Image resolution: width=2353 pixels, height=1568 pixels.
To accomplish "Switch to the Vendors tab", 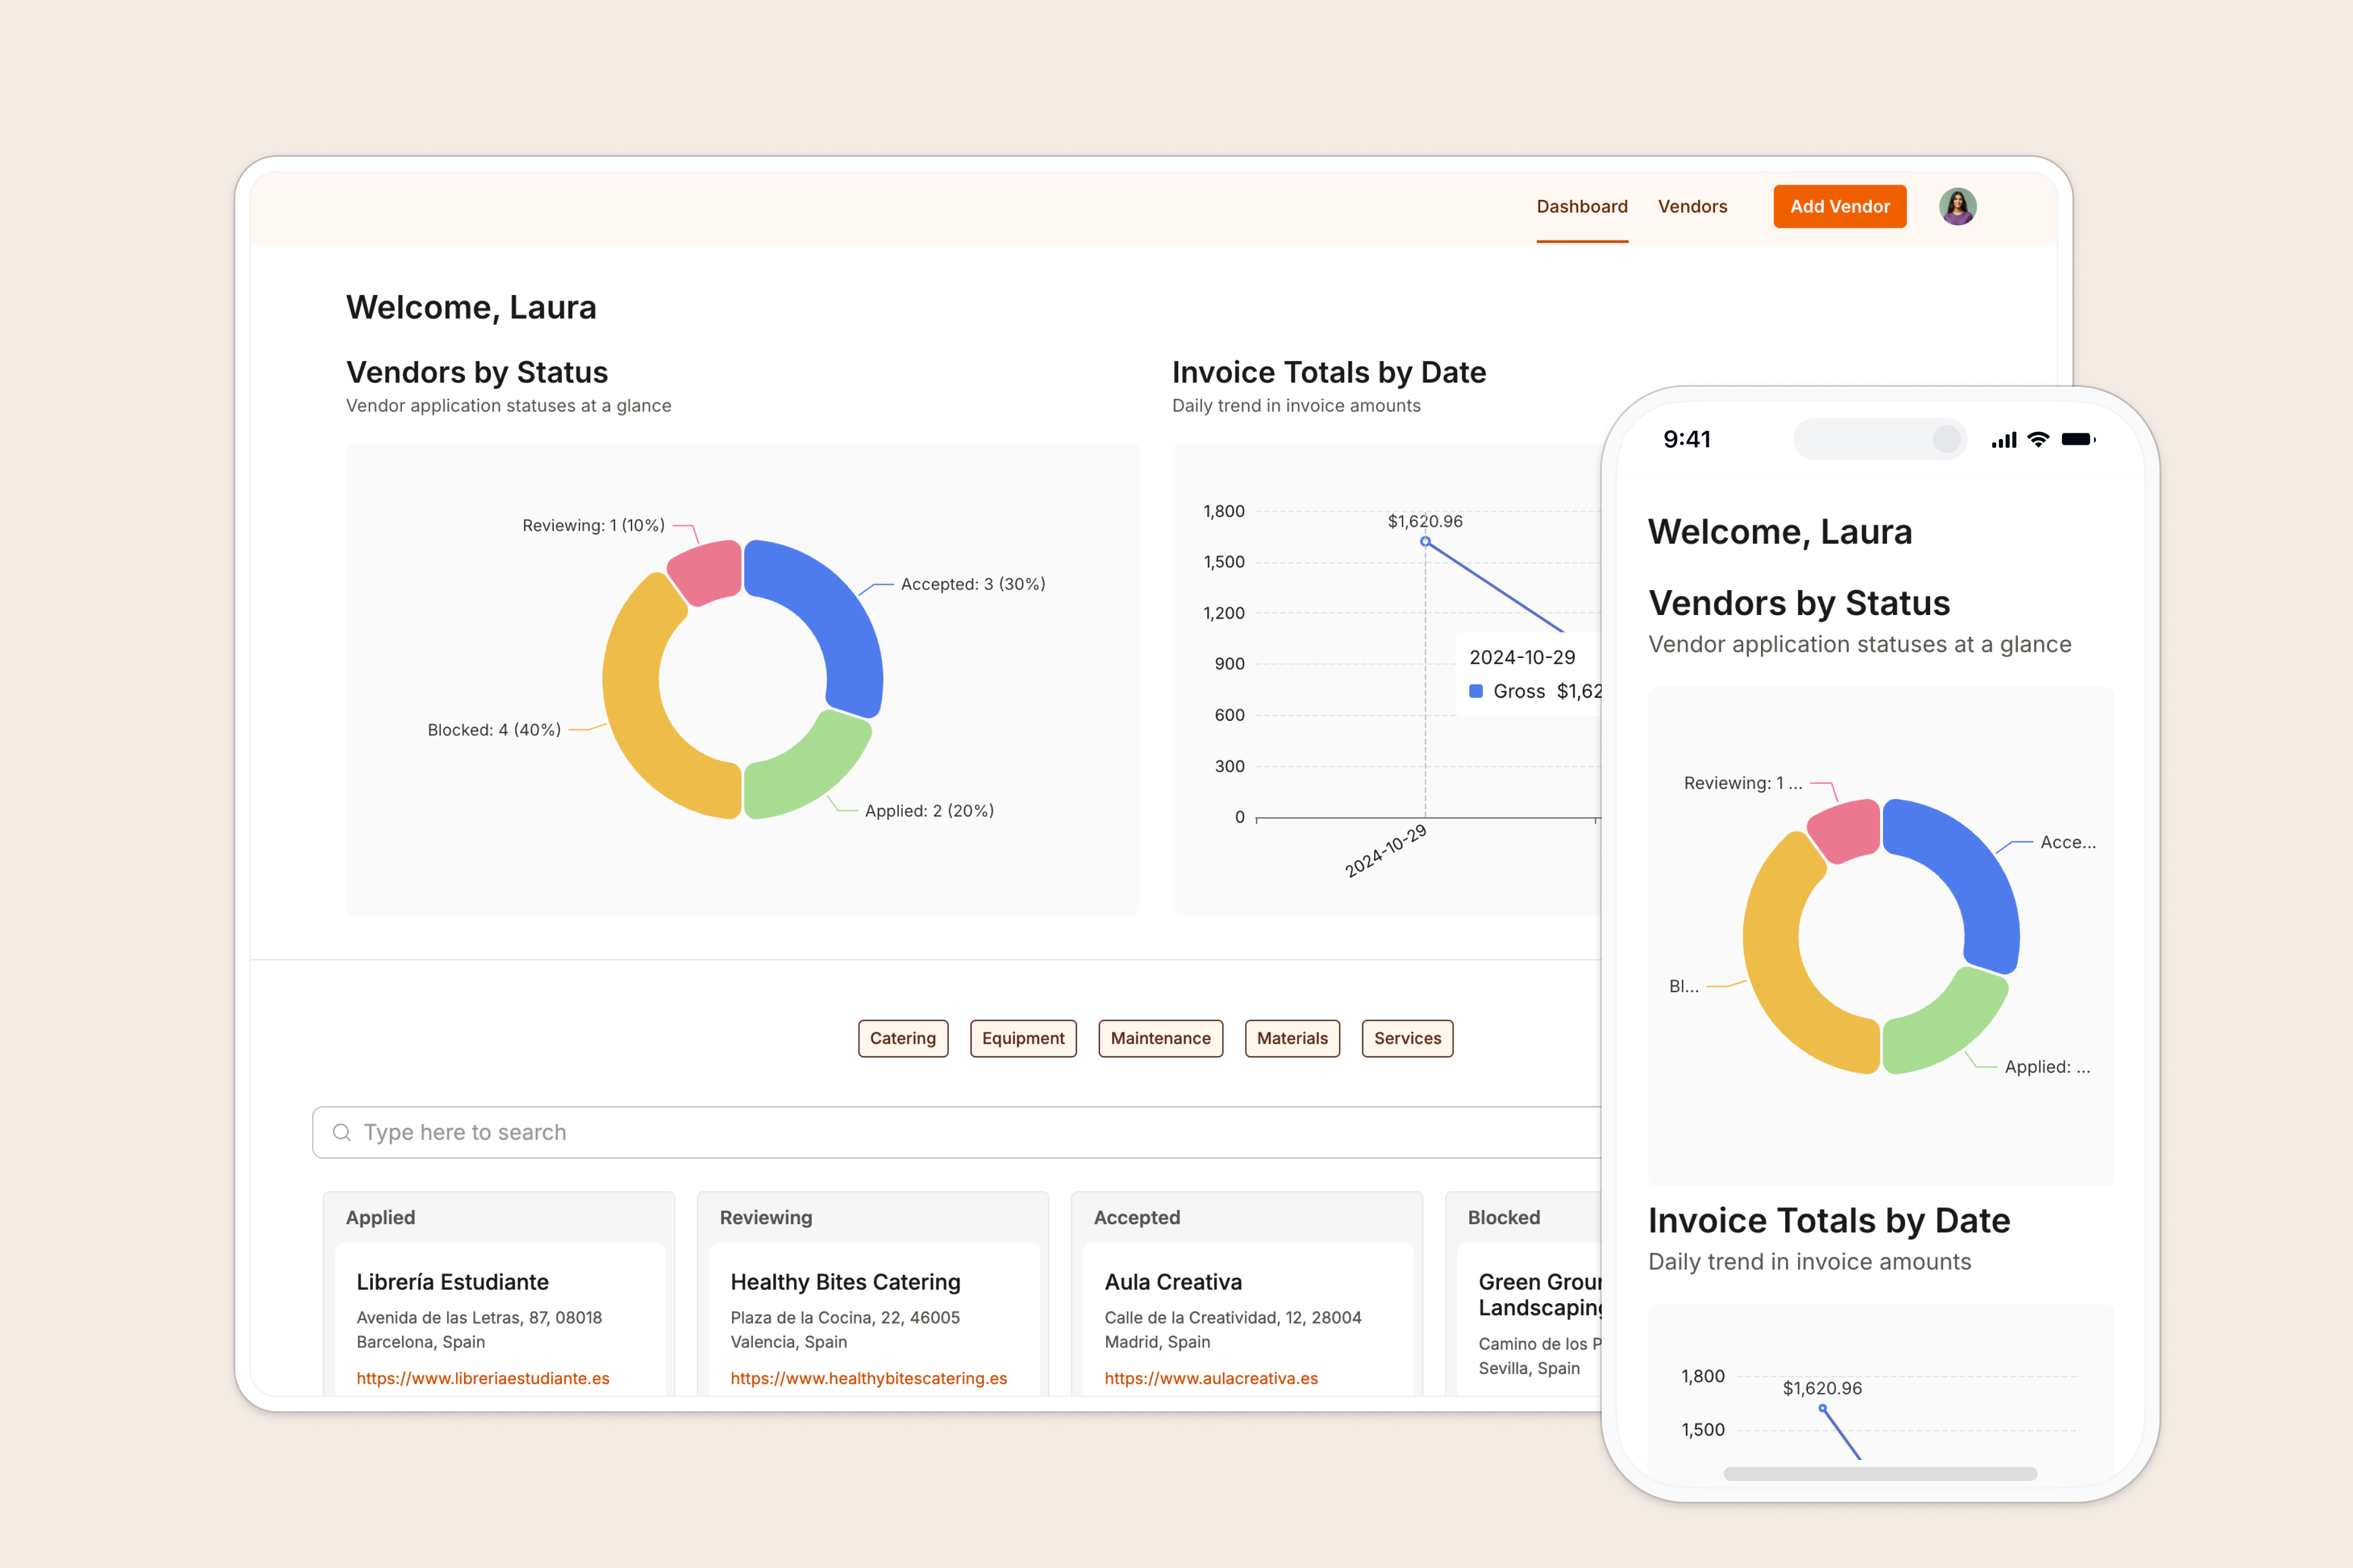I will pyautogui.click(x=1693, y=206).
